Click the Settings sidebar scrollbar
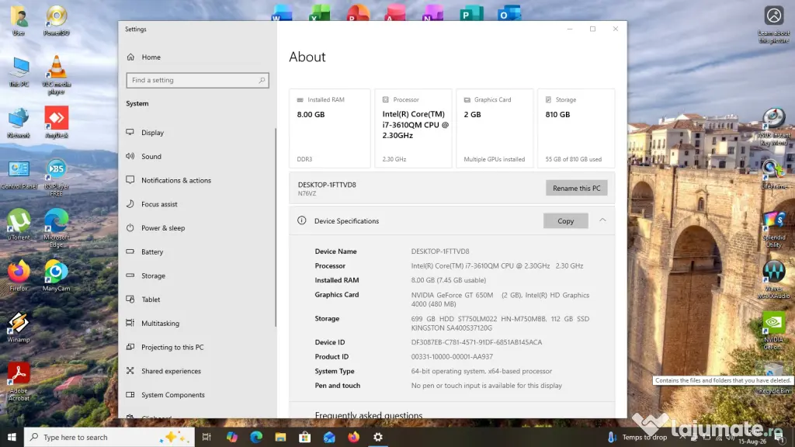Viewport: 795px width, 447px height. pos(276,227)
